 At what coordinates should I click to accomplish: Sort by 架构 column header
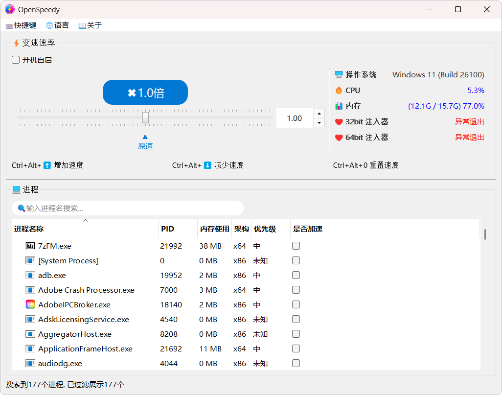click(241, 229)
